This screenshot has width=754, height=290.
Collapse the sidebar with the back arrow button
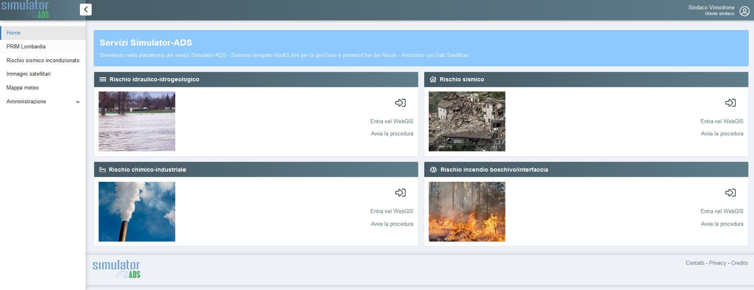click(86, 9)
